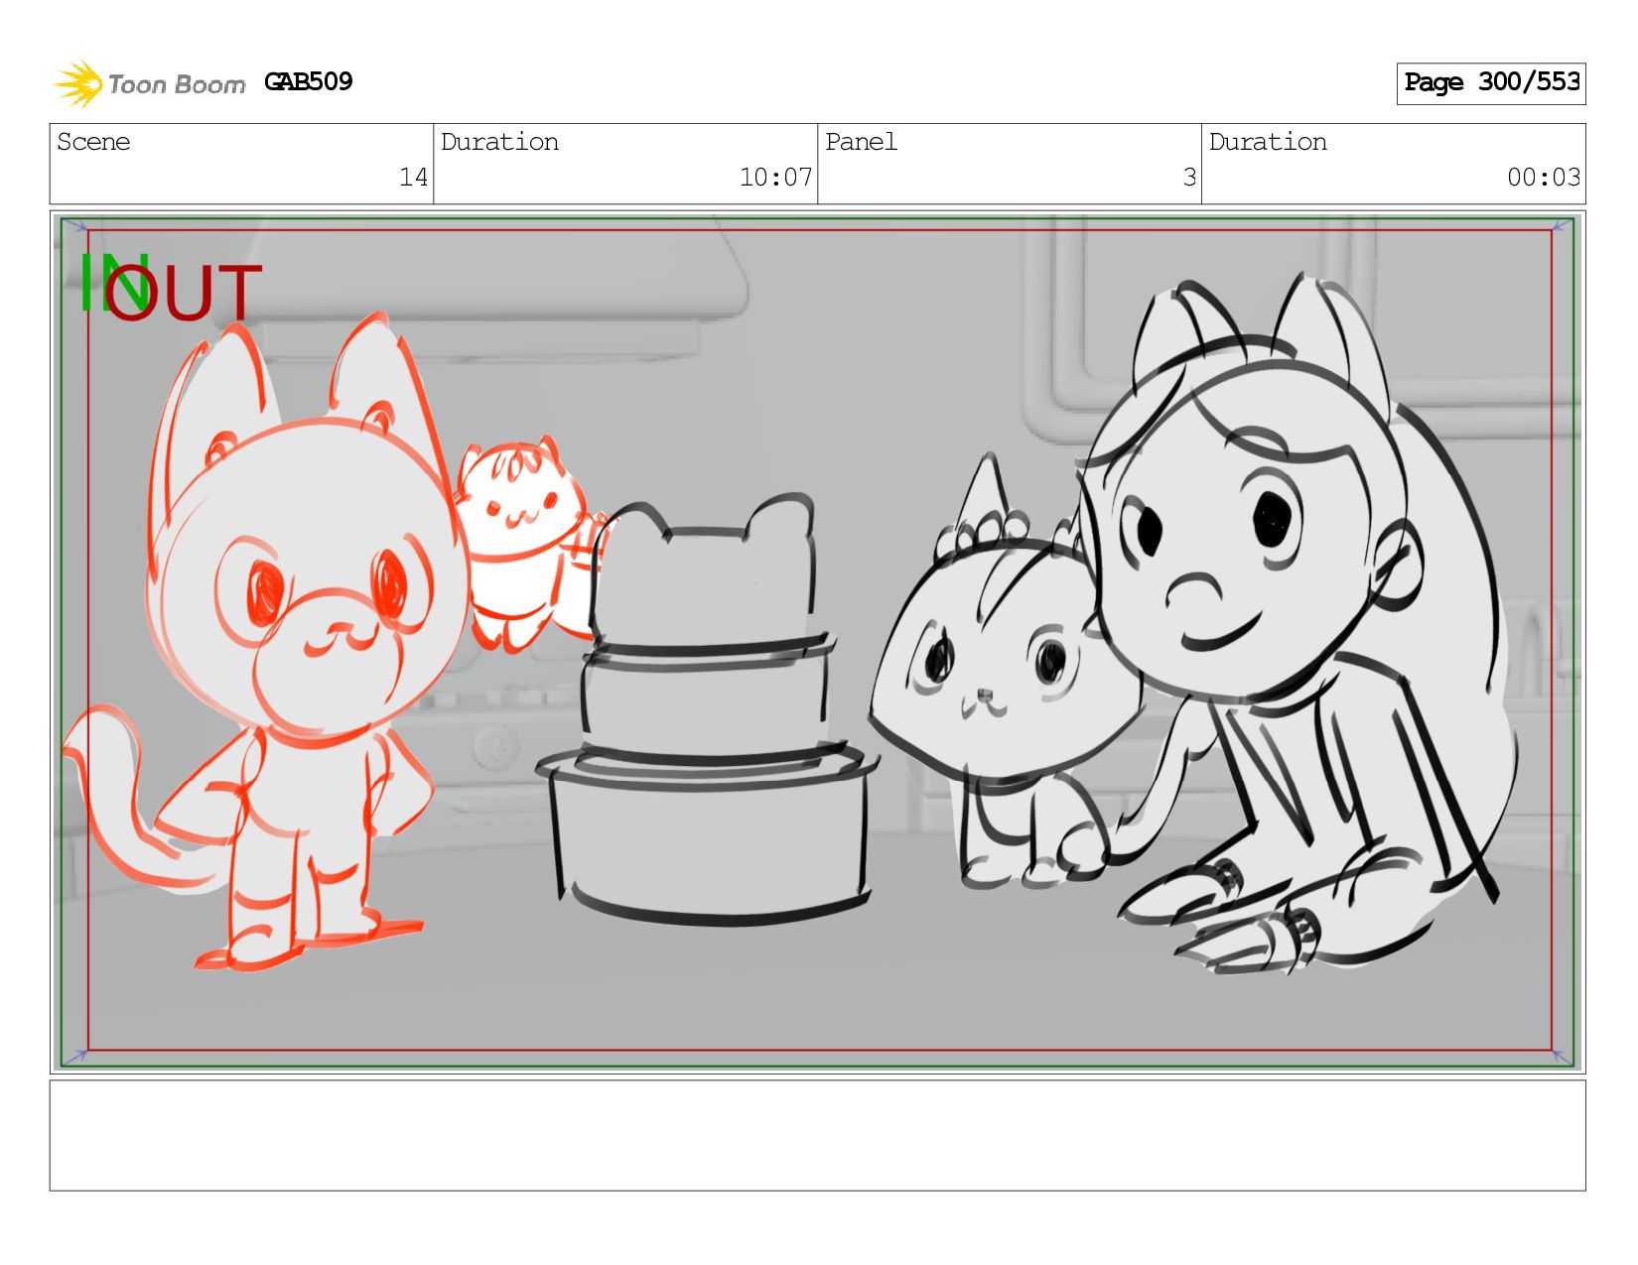Click the panel number 3
Image resolution: width=1638 pixels, height=1265 pixels.
coord(1189,178)
